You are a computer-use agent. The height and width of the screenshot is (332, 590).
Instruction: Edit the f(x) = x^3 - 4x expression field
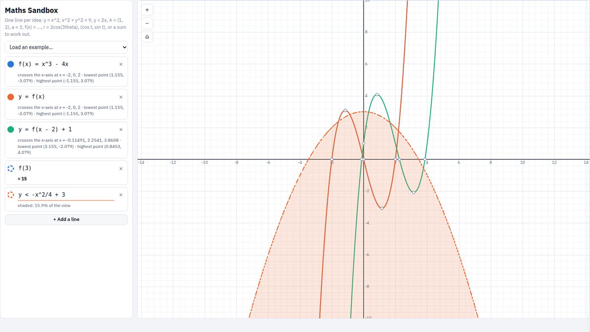click(x=66, y=64)
